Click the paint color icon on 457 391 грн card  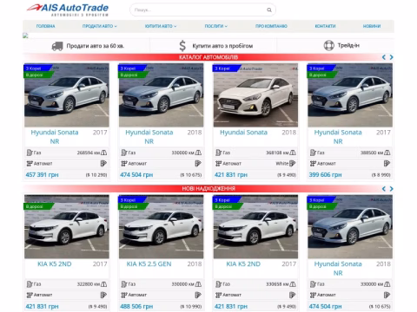pos(103,164)
